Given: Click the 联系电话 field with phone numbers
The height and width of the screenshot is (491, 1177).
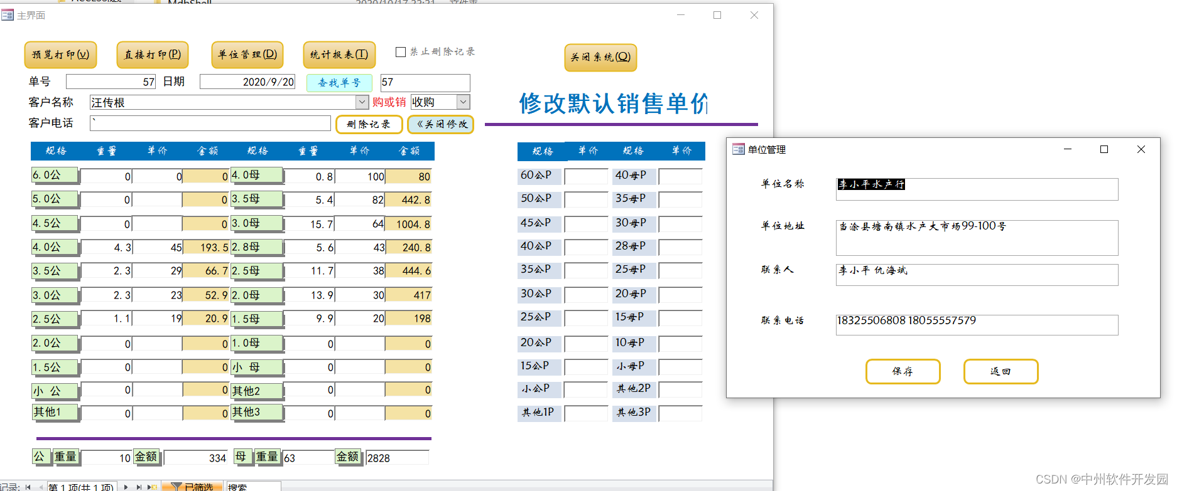Looking at the screenshot, I should point(977,325).
